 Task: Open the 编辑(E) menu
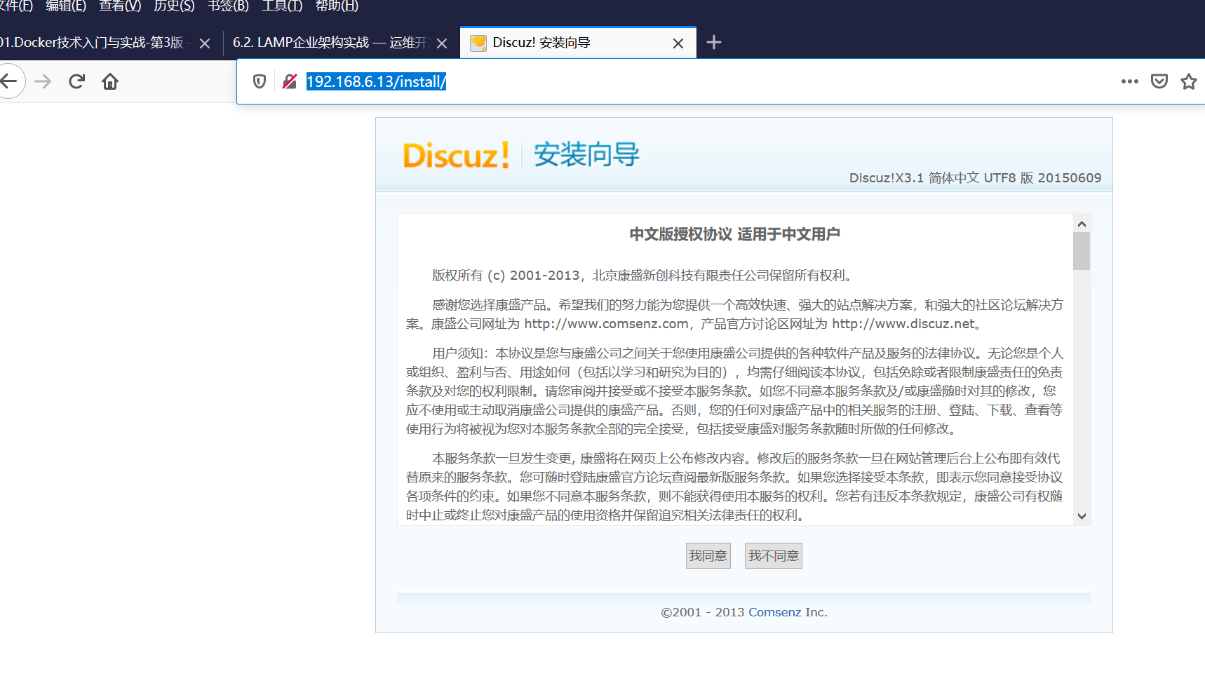click(x=66, y=6)
